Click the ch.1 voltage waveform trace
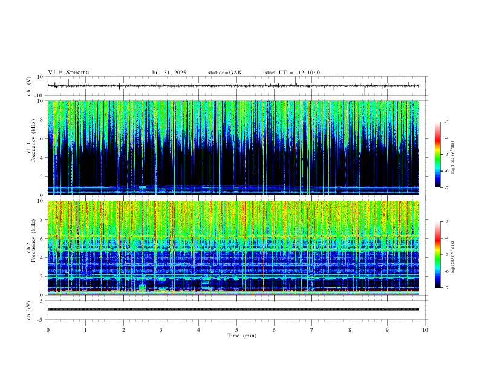 pos(233,86)
